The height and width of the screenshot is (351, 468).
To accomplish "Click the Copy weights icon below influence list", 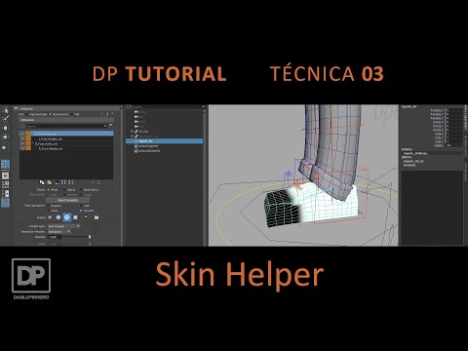I will (42, 182).
